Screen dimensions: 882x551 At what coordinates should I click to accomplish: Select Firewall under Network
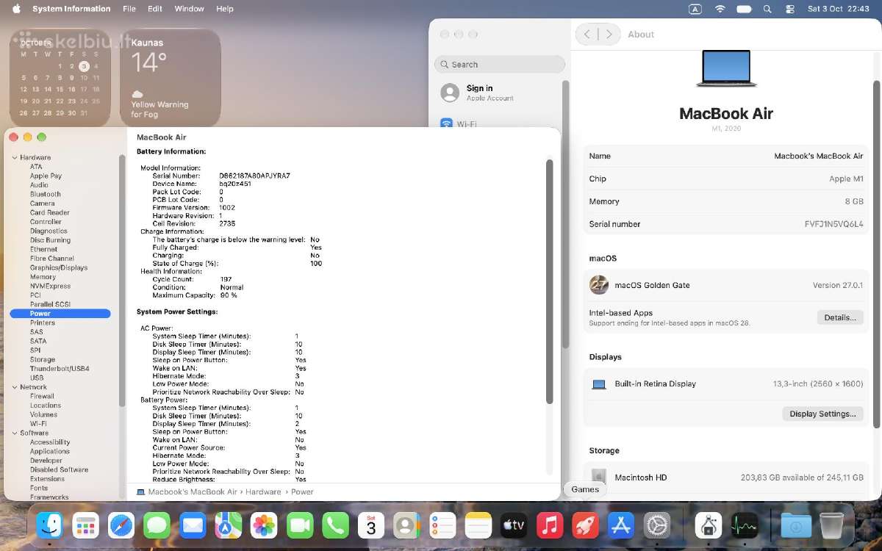[42, 396]
